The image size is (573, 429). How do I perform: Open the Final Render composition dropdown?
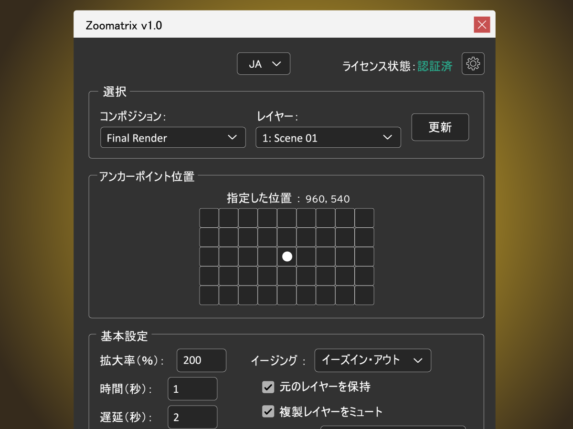[x=173, y=137]
